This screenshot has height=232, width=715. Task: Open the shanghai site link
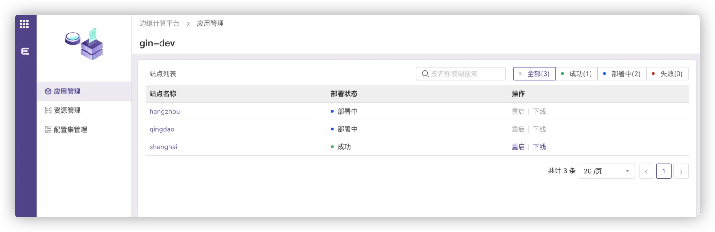pos(163,147)
